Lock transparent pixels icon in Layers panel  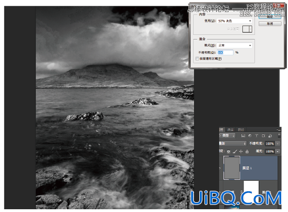click(x=229, y=152)
